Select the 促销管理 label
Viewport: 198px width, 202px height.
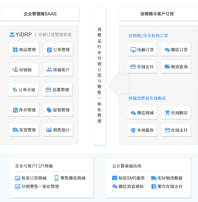click(61, 110)
